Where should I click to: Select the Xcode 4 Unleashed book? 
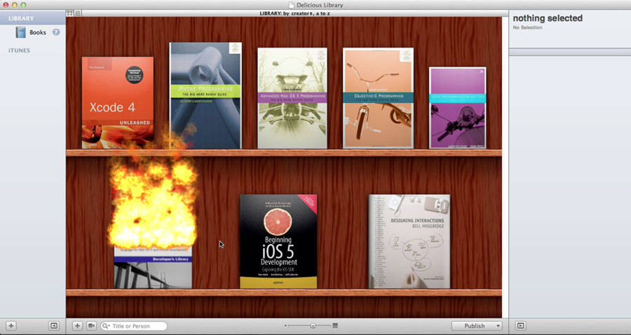(118, 103)
